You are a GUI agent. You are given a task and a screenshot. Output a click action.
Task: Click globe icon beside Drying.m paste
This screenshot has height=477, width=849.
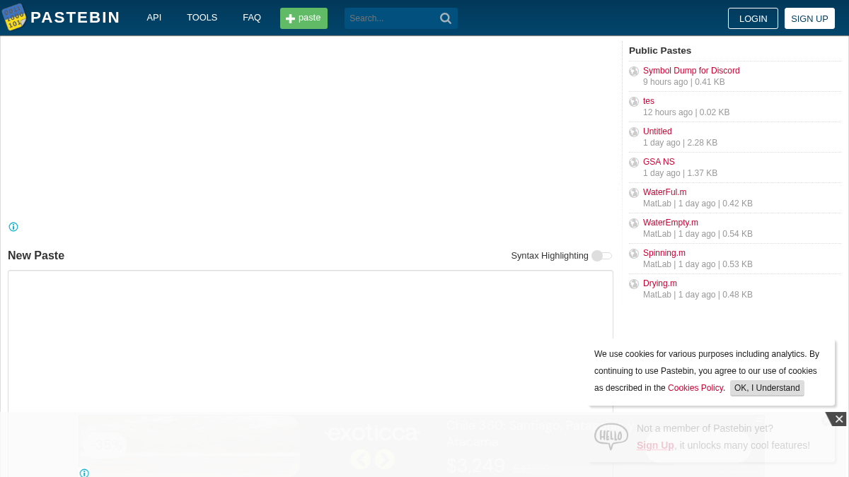(634, 284)
